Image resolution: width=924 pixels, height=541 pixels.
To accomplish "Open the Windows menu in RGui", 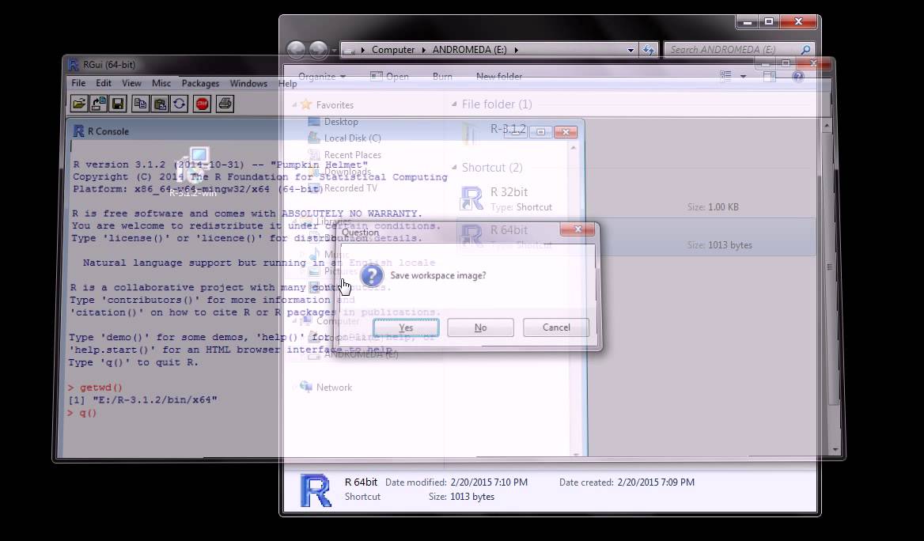I will [248, 83].
